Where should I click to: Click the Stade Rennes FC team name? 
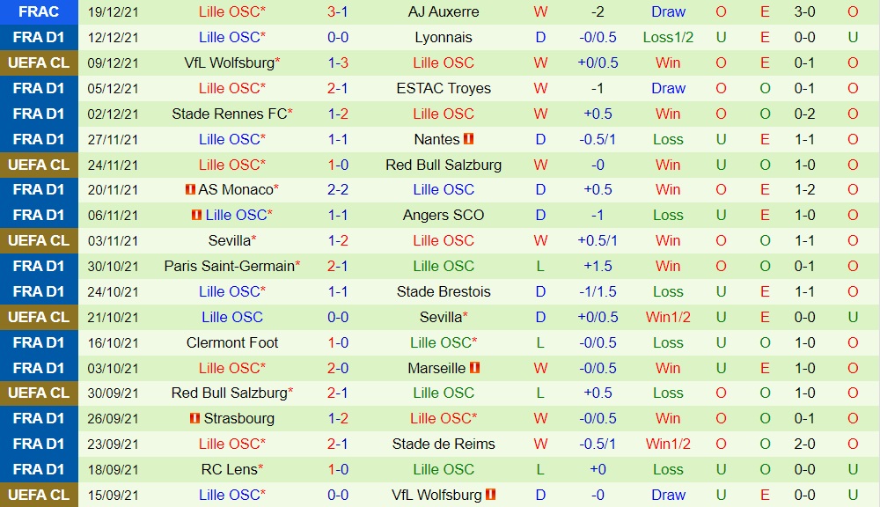(x=230, y=114)
